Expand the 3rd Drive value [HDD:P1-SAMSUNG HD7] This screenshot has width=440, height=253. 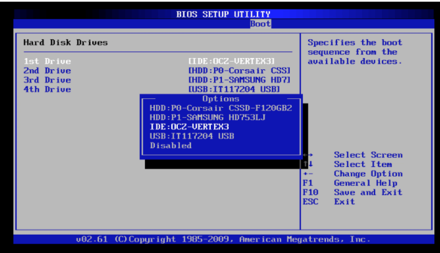(x=239, y=80)
